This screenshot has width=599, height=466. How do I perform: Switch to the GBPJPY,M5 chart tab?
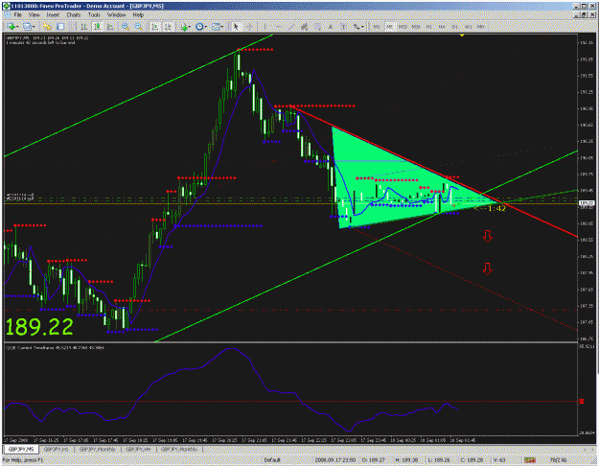(x=21, y=449)
